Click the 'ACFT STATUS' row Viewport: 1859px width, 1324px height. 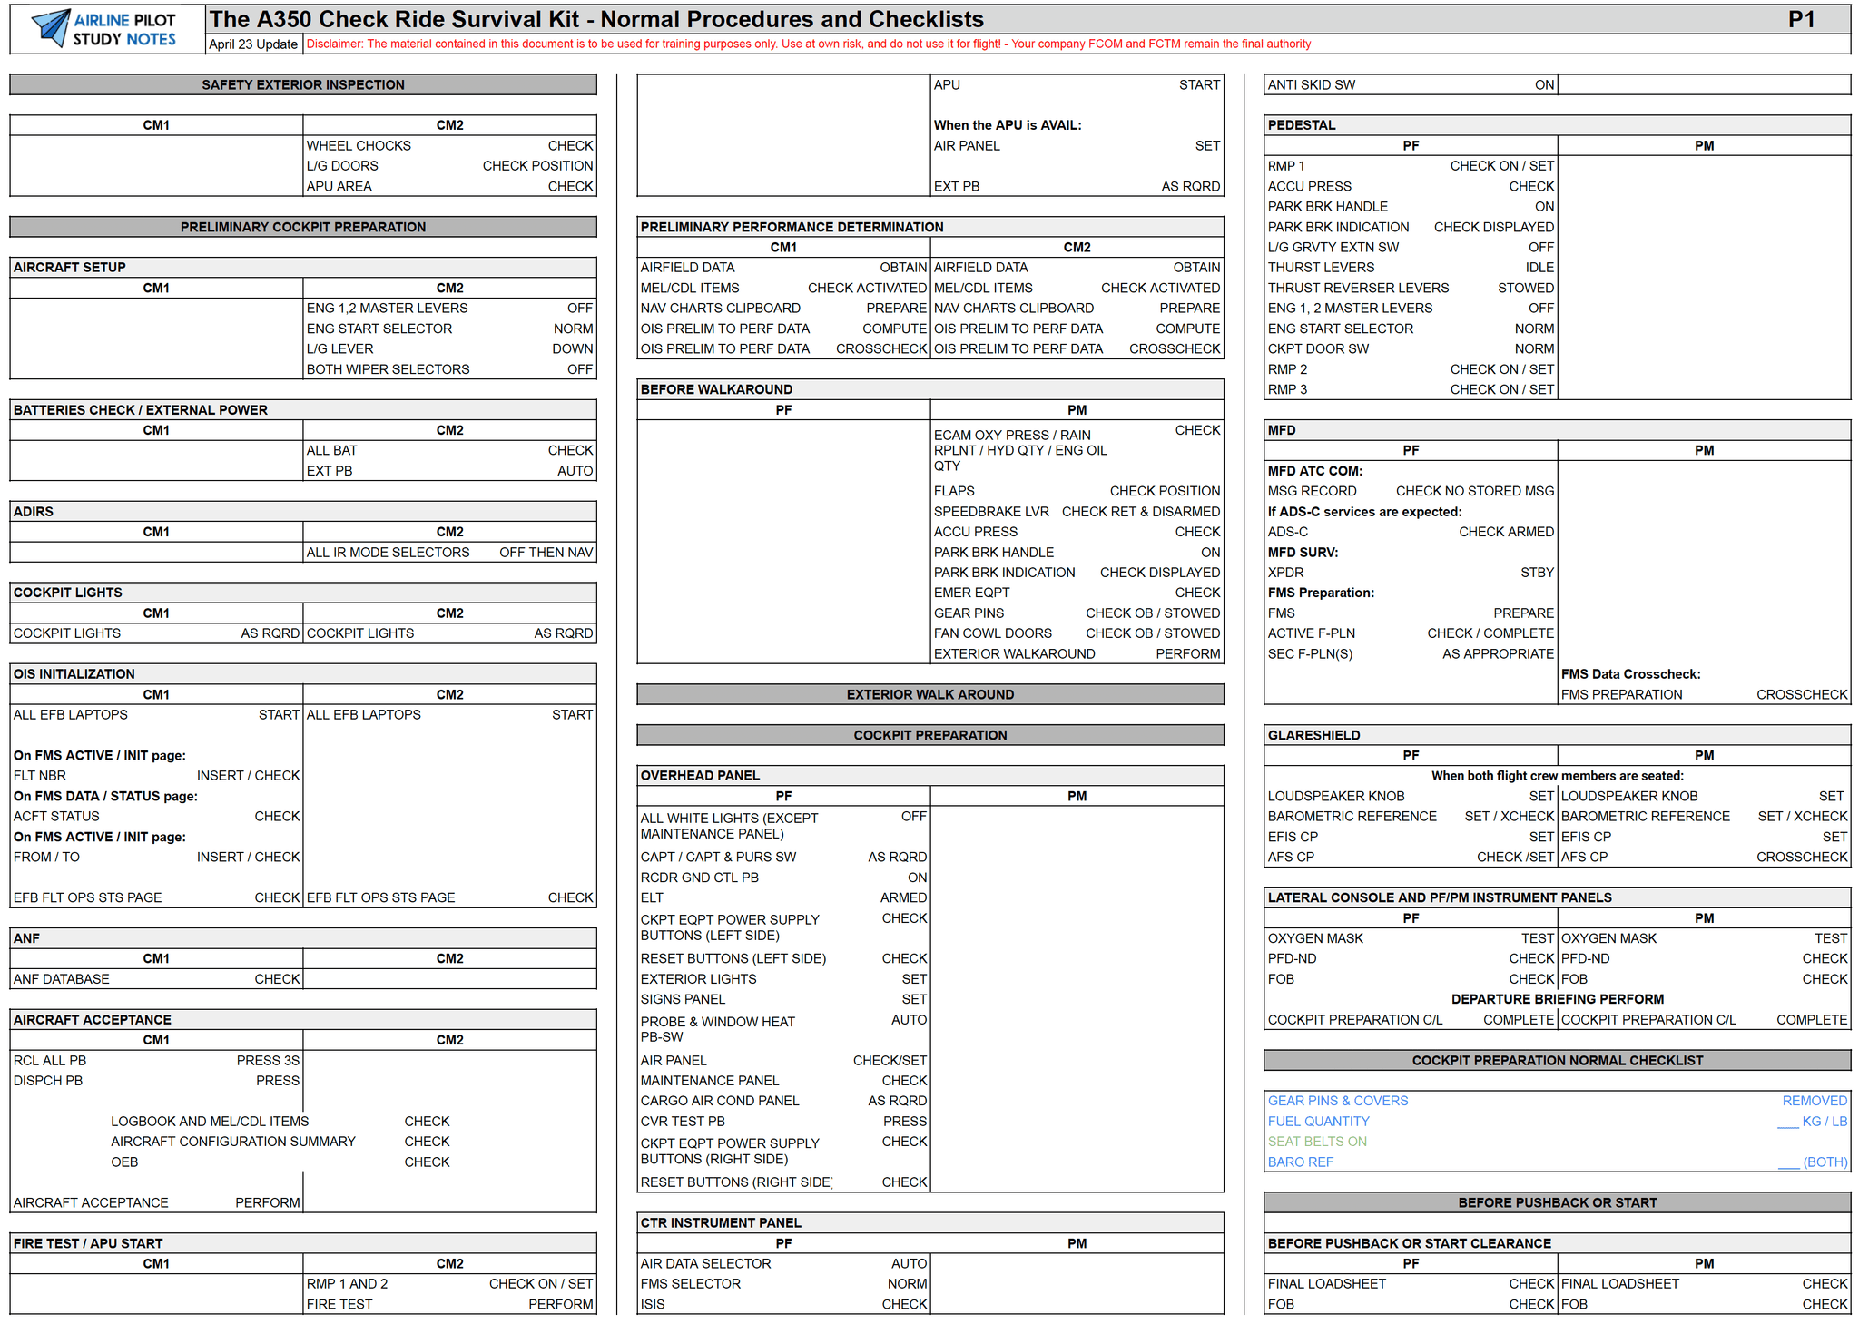(x=157, y=817)
